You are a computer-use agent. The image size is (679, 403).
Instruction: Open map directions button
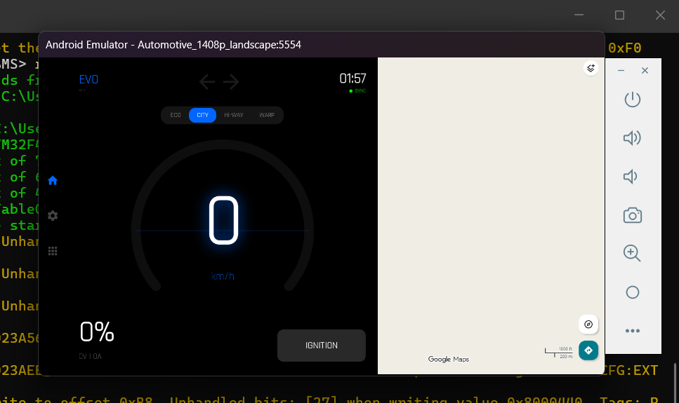(x=588, y=350)
